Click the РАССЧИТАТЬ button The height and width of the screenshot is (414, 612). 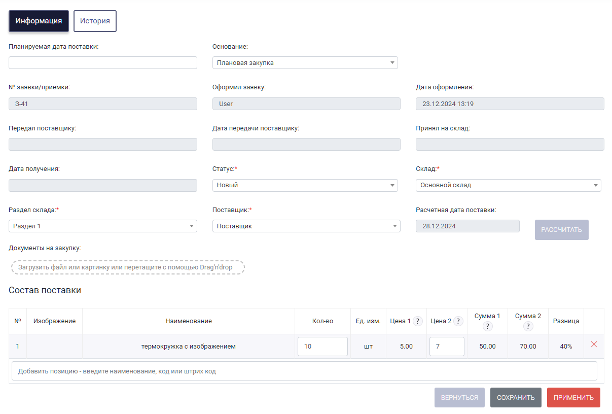tap(562, 230)
